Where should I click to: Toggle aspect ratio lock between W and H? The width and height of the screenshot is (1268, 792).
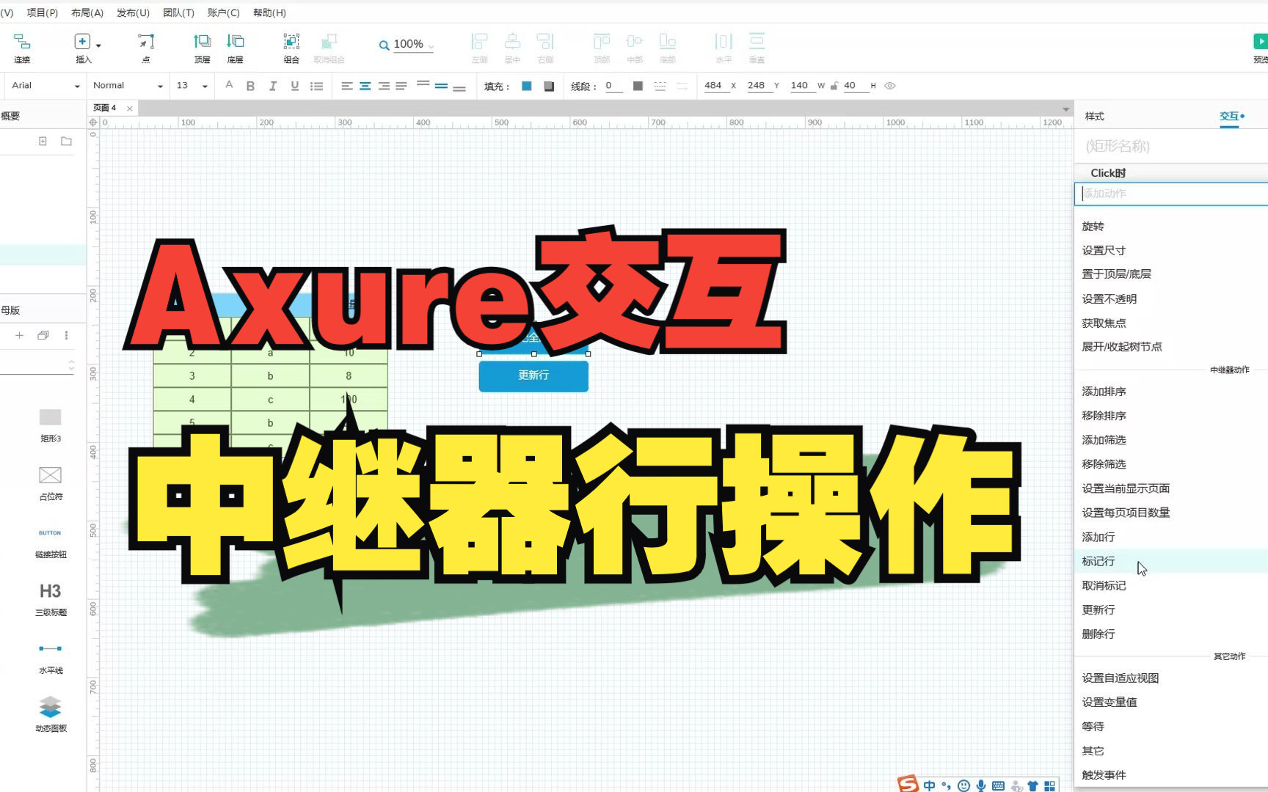[x=834, y=86]
